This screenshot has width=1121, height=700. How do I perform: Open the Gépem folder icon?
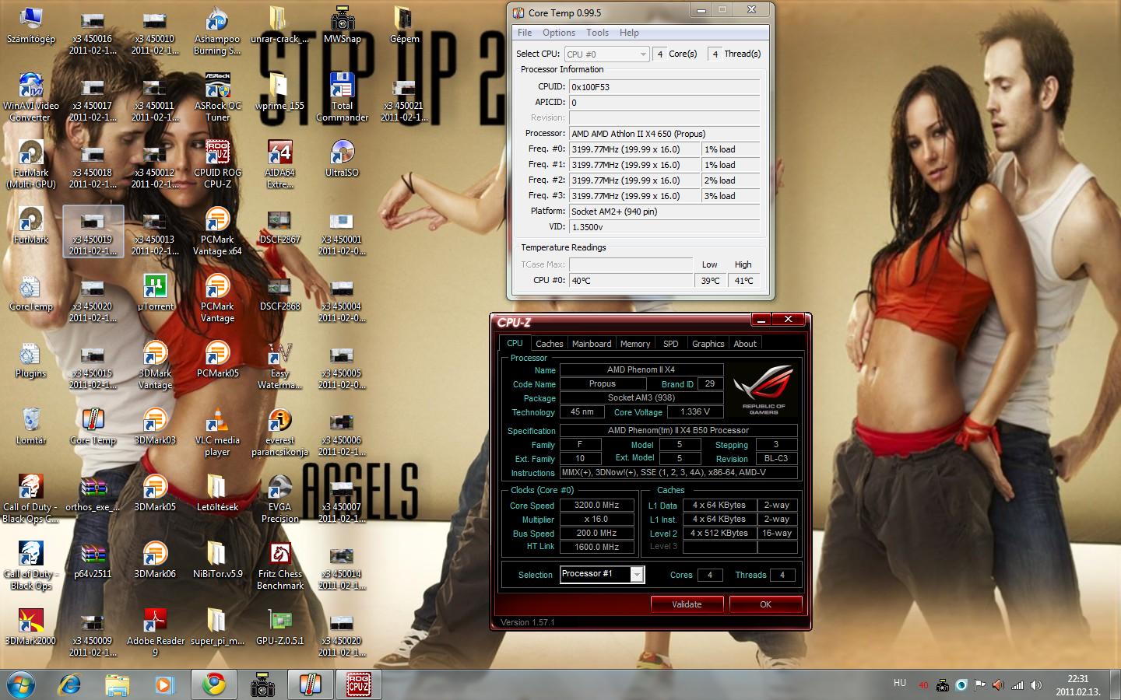[404, 25]
